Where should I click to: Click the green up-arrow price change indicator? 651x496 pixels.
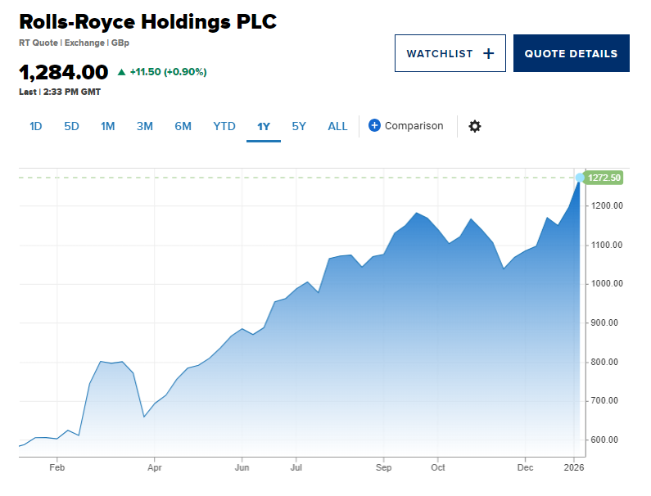point(122,72)
